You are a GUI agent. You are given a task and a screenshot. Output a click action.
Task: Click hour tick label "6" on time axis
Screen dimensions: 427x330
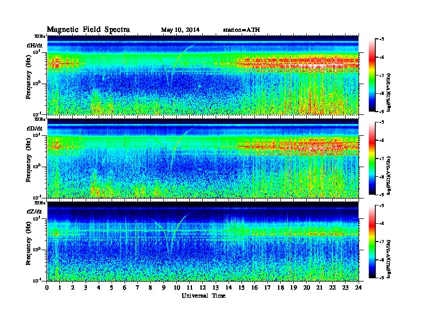(125, 287)
